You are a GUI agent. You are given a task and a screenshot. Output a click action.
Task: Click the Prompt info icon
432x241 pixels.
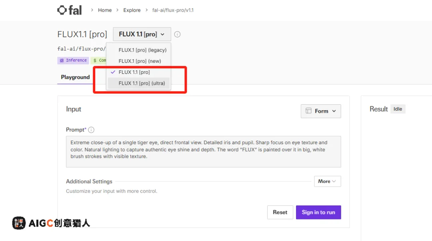click(x=91, y=130)
